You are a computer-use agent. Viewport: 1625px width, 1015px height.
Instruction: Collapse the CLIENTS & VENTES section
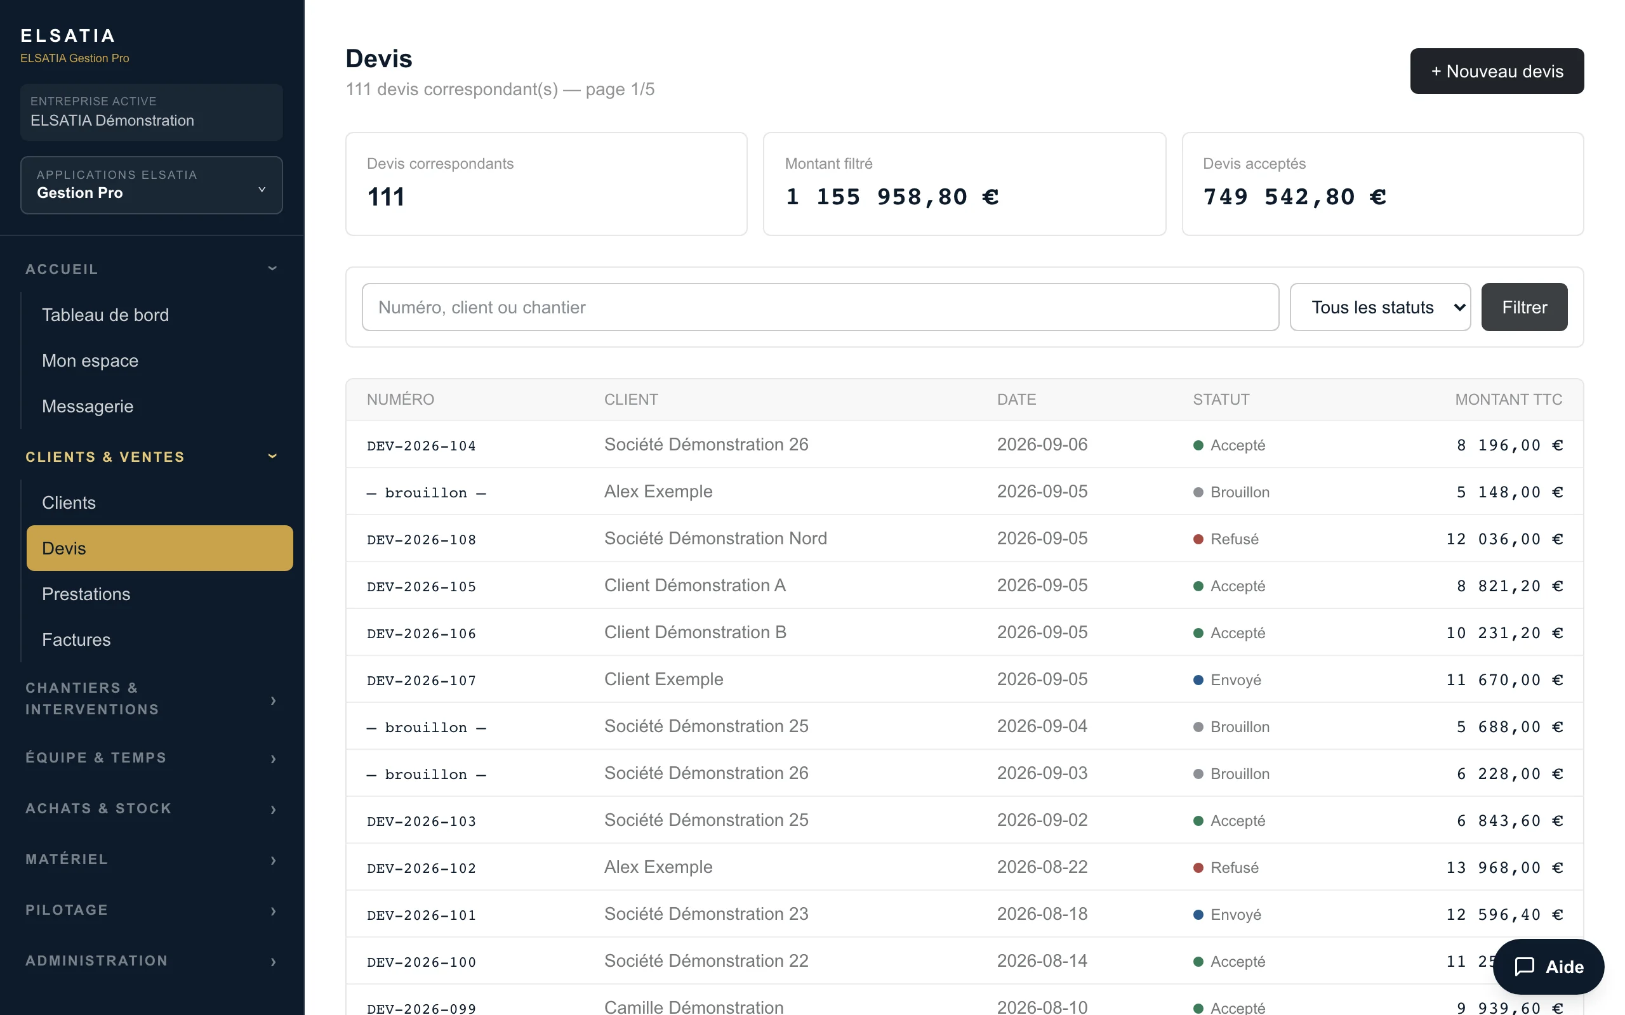152,457
